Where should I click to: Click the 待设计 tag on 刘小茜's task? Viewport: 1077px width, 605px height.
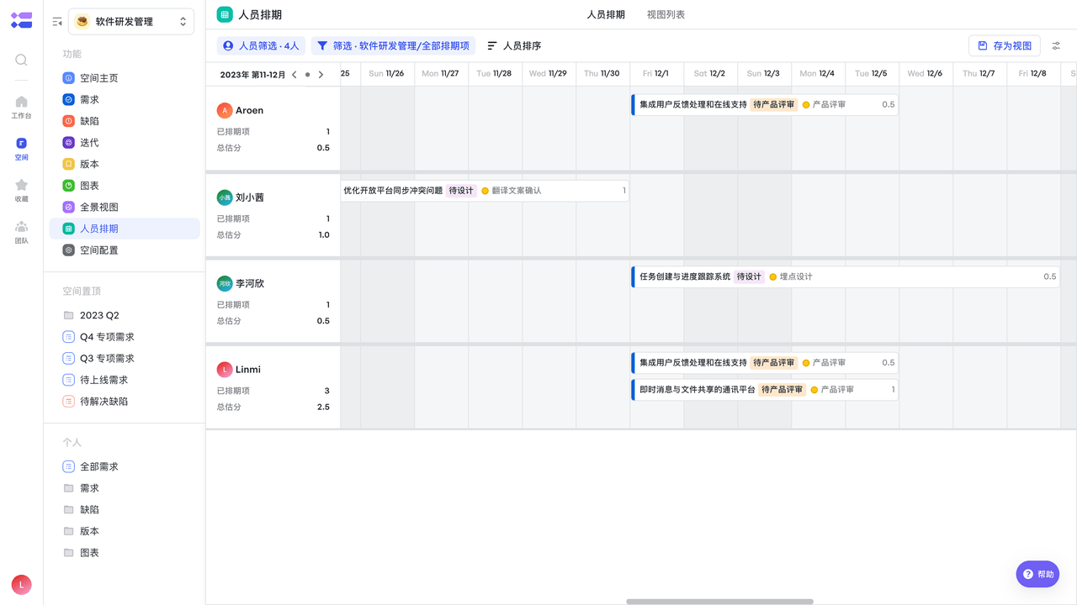coord(461,191)
